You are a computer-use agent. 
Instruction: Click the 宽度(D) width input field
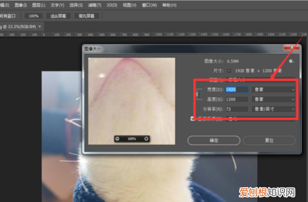click(x=237, y=90)
